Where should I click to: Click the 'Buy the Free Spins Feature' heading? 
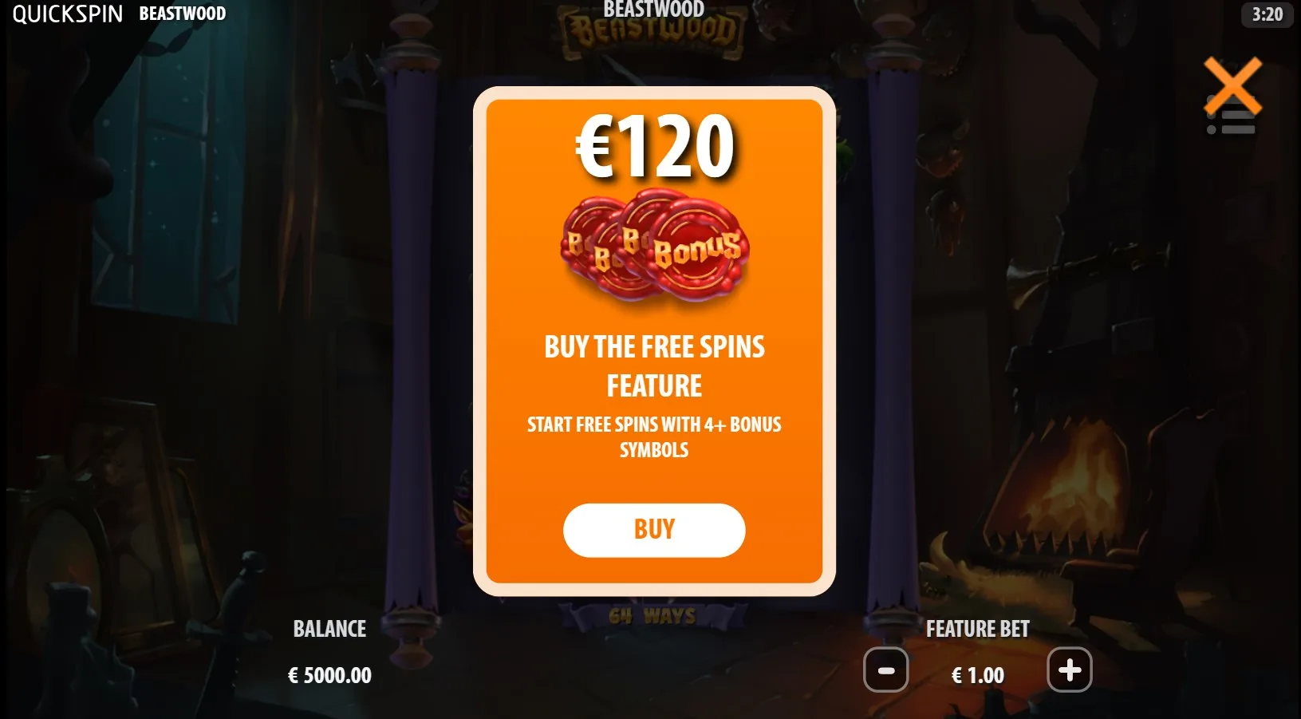[x=654, y=366]
